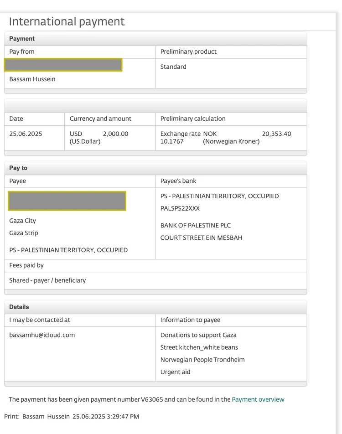Click the bassamhu@icloud.com contact email
Screen dimensions: 342x434
42,335
